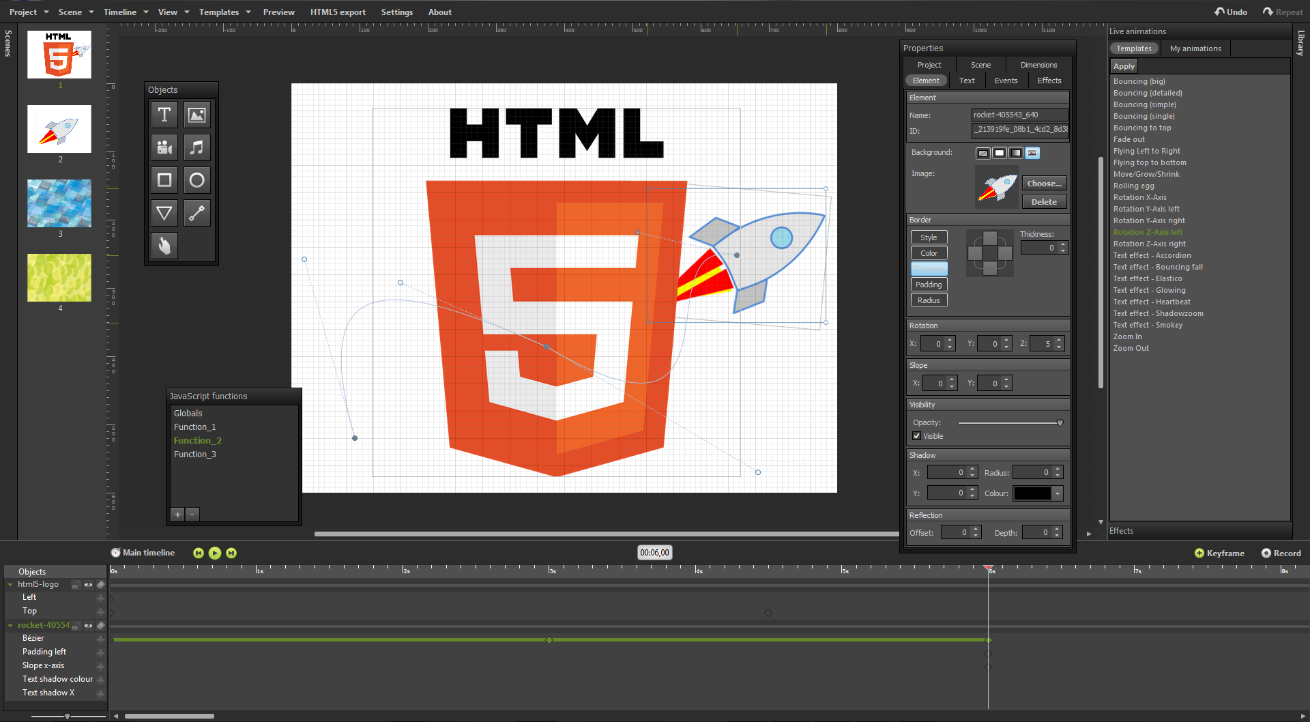Viewport: 1310px width, 722px height.
Task: Select border Thickness toggle button
Action: tap(929, 269)
